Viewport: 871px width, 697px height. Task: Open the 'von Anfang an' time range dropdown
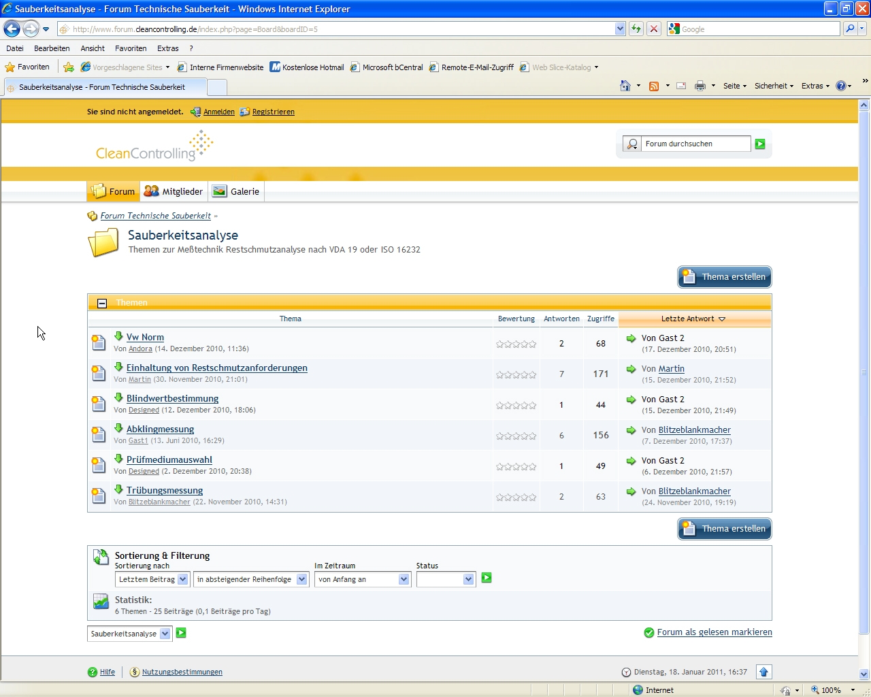[x=363, y=579]
